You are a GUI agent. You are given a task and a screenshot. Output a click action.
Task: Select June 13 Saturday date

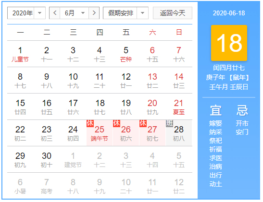(x=152, y=80)
